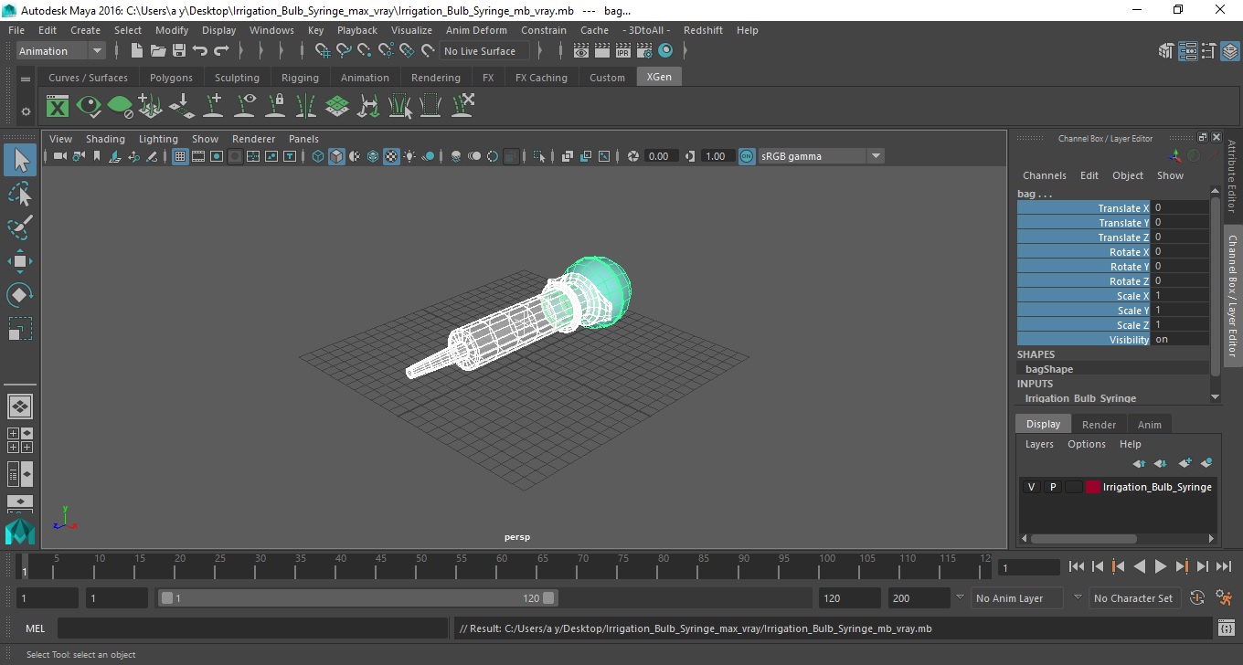1243x665 pixels.
Task: Open the XGen window icon on shelf
Action: [58, 107]
